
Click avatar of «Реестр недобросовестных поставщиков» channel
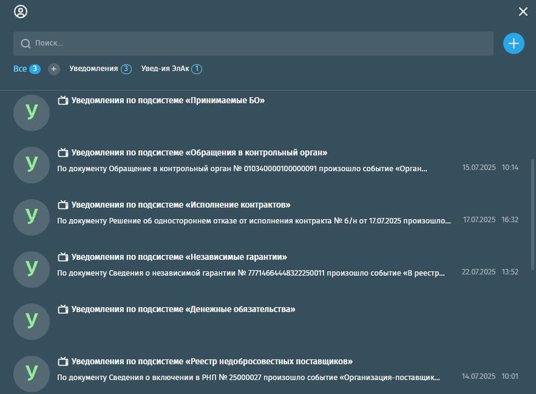point(31,373)
